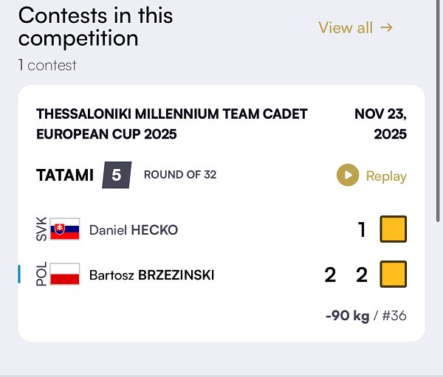The width and height of the screenshot is (443, 377).
Task: Click the SVK country code label
Action: coord(41,229)
